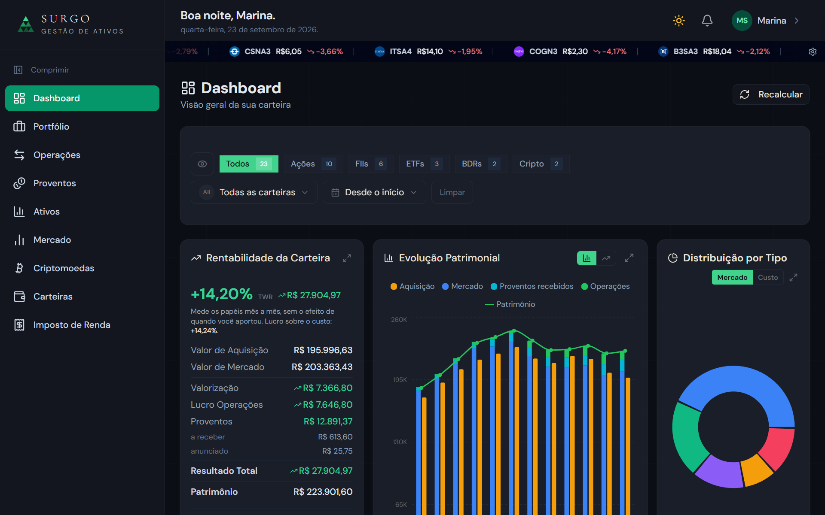
Task: Open notifications bell
Action: [x=707, y=21]
